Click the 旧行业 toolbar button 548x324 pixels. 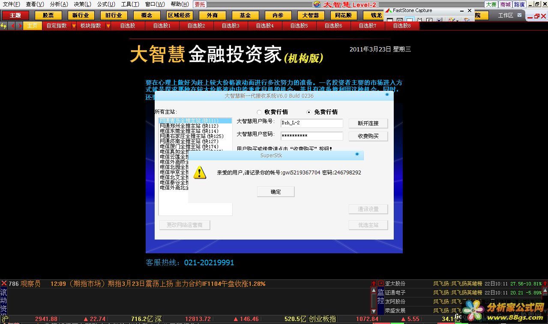point(114,15)
